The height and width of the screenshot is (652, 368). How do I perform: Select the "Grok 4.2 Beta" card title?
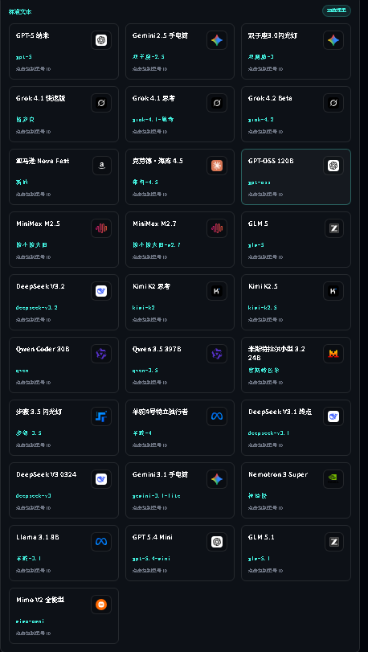[270, 98]
